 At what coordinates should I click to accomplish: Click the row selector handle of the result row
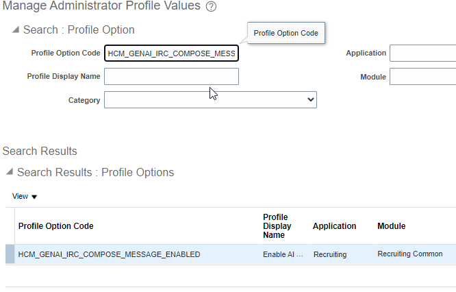coord(10,254)
